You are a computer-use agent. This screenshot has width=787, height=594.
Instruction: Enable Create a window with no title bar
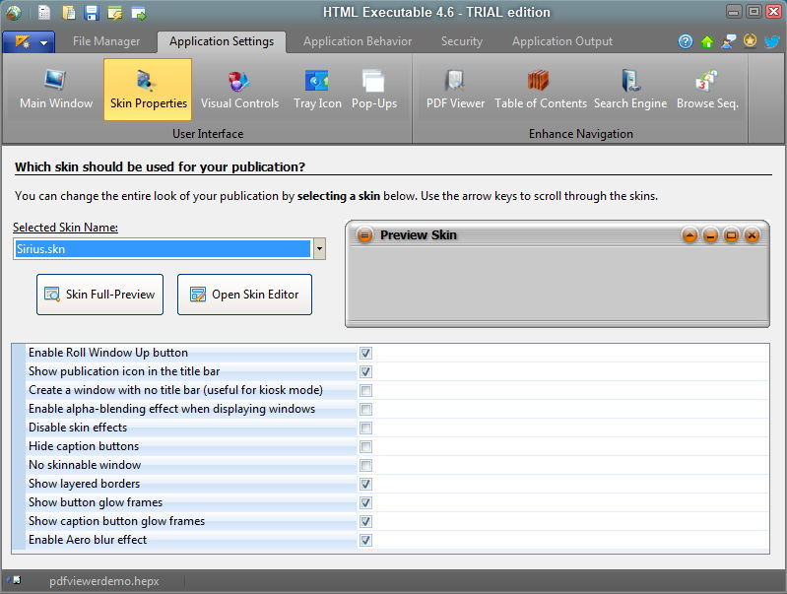pyautogui.click(x=365, y=390)
